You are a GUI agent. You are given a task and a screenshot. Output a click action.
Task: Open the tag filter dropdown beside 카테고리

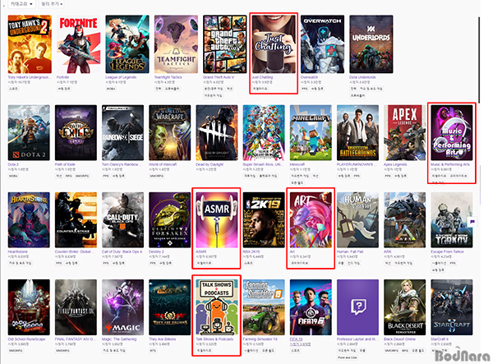coord(52,4)
